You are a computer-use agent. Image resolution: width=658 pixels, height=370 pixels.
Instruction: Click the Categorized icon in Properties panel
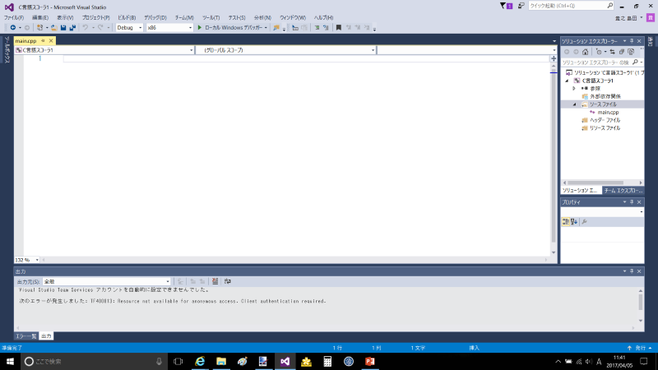(566, 222)
